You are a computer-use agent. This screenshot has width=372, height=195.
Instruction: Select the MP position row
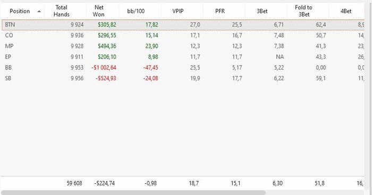pyautogui.click(x=183, y=46)
